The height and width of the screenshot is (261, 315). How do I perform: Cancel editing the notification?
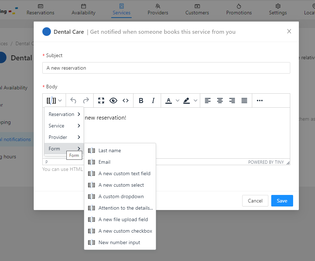coord(255,201)
